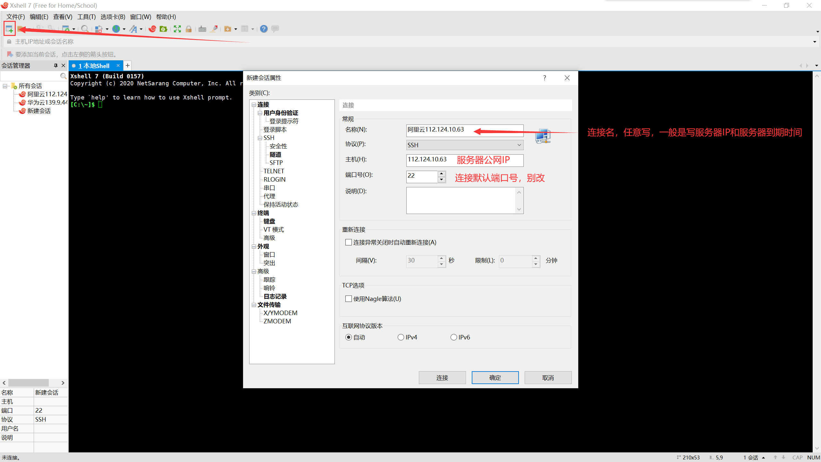Click the highlighter pen icon

(214, 29)
